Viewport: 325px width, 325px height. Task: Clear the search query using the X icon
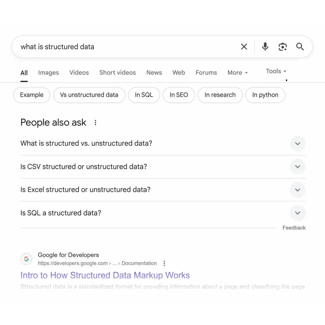[x=244, y=47]
